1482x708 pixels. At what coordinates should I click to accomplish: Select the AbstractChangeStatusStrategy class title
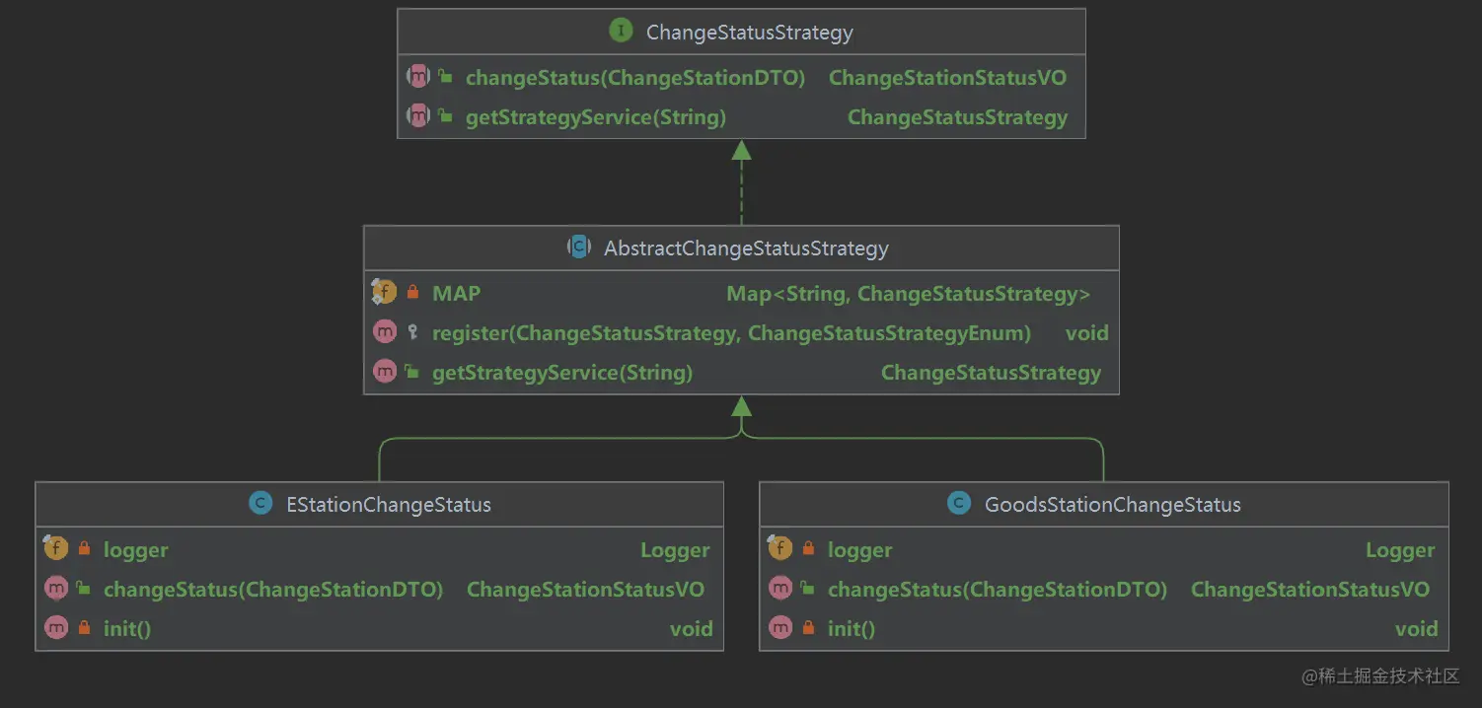(746, 248)
